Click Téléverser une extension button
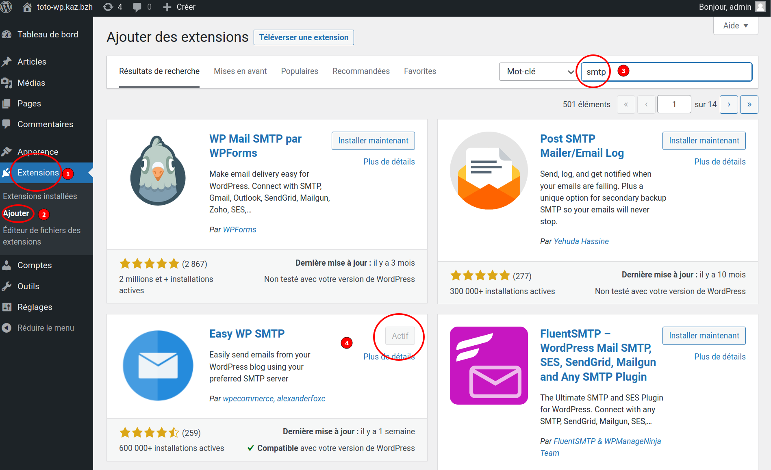This screenshot has height=470, width=771. pyautogui.click(x=304, y=37)
